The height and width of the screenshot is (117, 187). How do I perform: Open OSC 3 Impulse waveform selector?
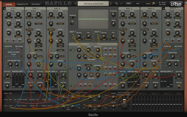tap(132, 44)
